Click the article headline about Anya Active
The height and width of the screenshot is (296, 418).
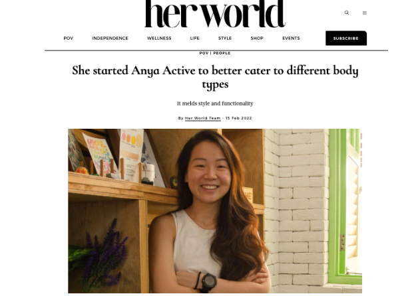[215, 77]
